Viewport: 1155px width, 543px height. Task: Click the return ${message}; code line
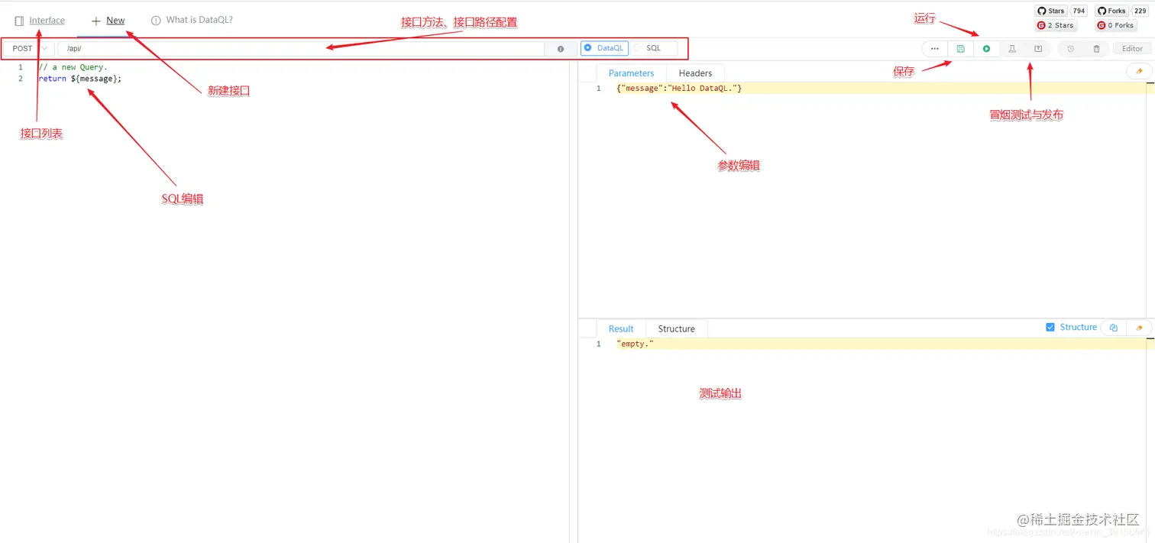click(79, 79)
